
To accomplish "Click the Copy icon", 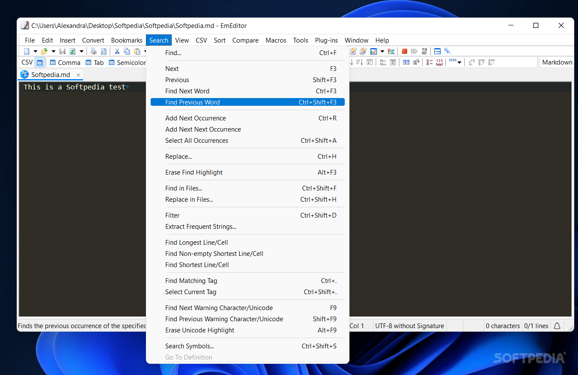I will (127, 51).
